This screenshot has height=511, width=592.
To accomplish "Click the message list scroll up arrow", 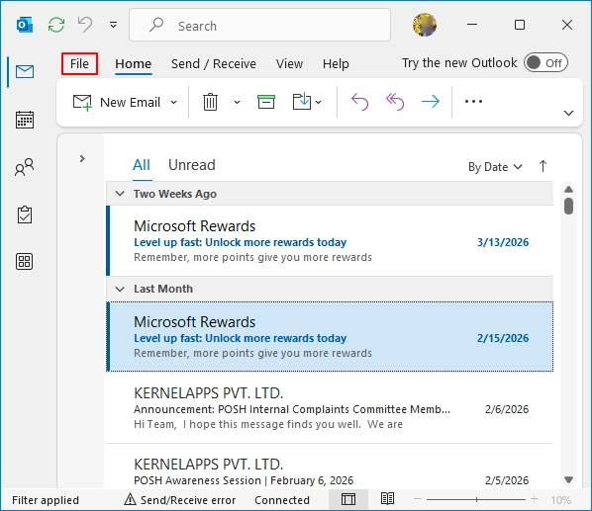I will [568, 189].
